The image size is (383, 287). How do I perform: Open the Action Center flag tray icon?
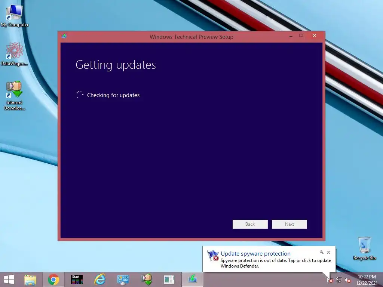pyautogui.click(x=330, y=280)
